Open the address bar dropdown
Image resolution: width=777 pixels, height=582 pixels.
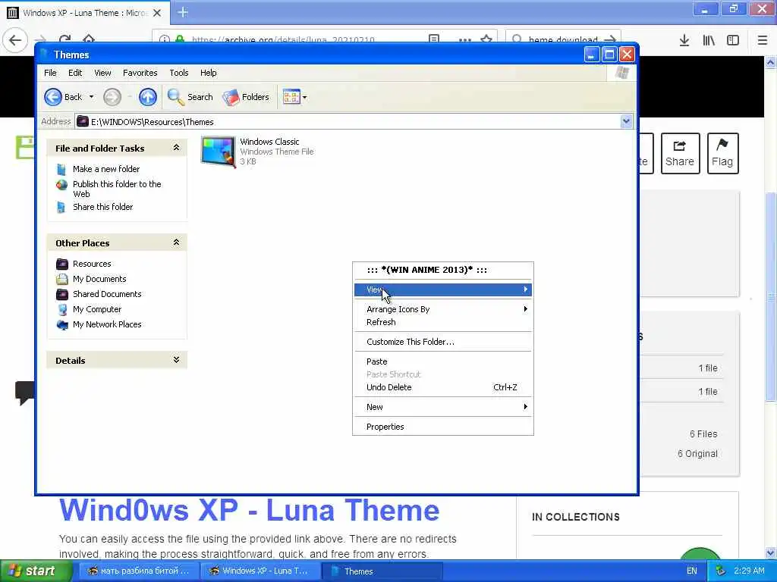tap(626, 121)
